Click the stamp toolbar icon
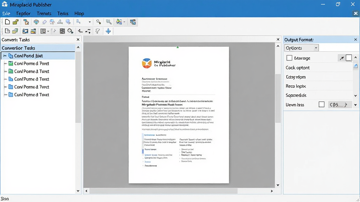 [60, 22]
